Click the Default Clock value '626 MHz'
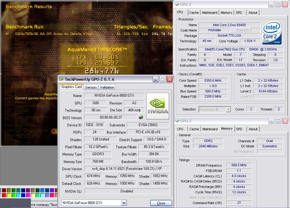290x208 pixels. [93, 183]
